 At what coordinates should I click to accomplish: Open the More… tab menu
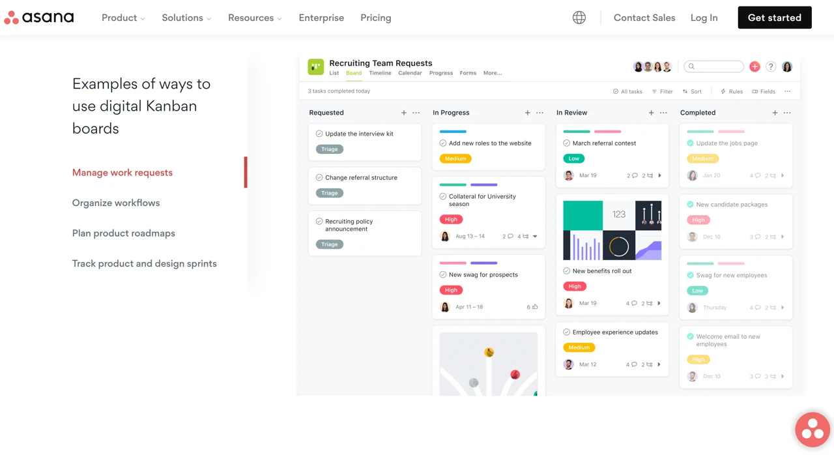pos(493,73)
